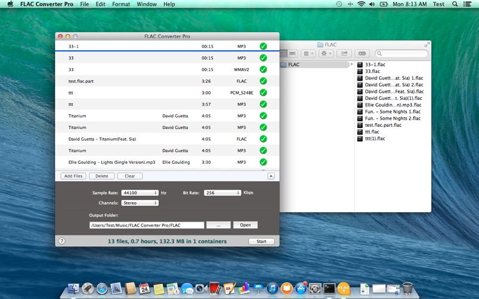Open the Edit menu
The image size is (479, 299).
tap(101, 4)
